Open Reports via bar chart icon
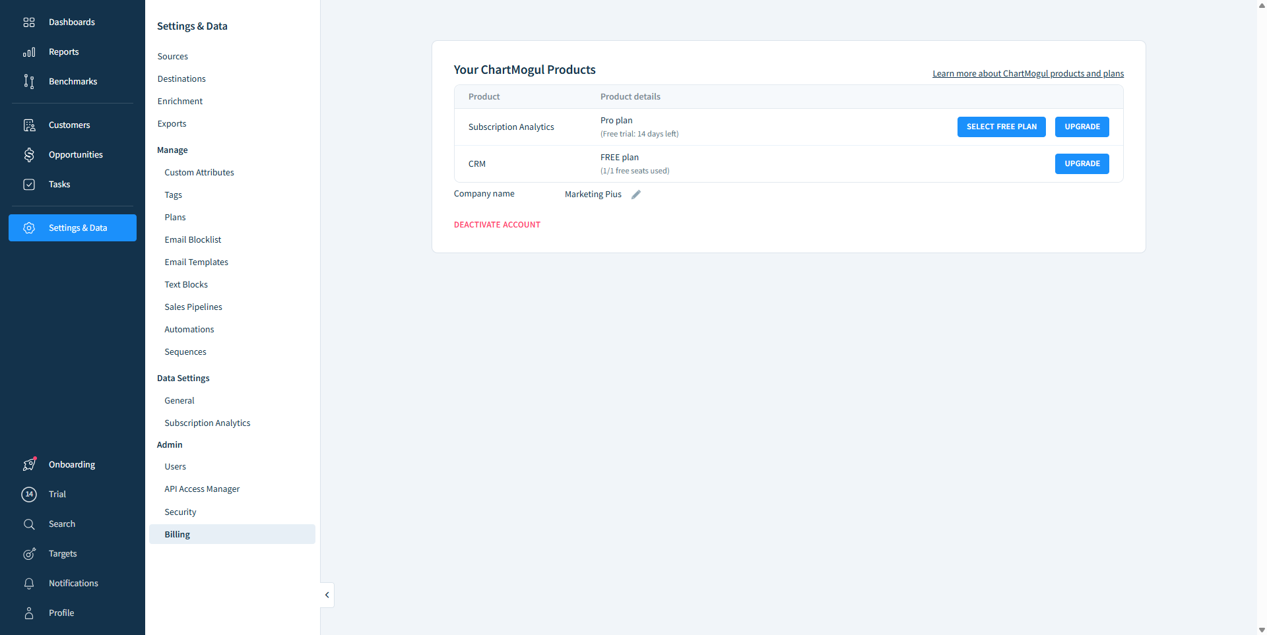The width and height of the screenshot is (1267, 635). pyautogui.click(x=29, y=52)
